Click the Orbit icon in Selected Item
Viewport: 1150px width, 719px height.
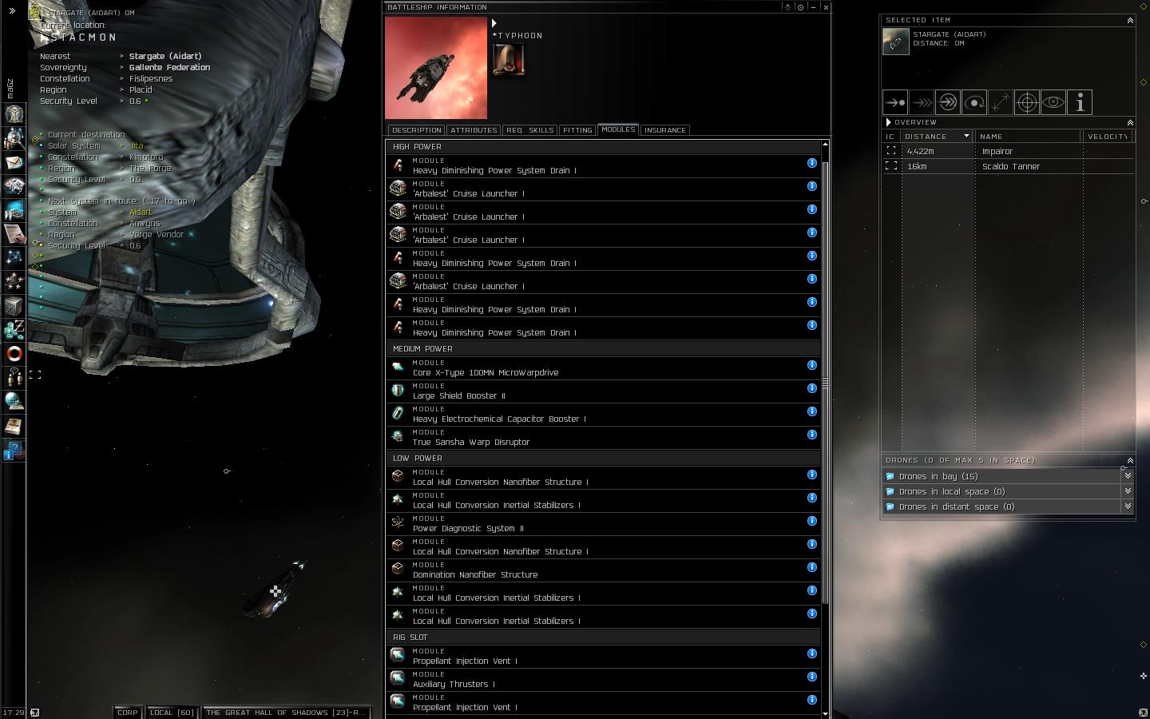click(974, 102)
